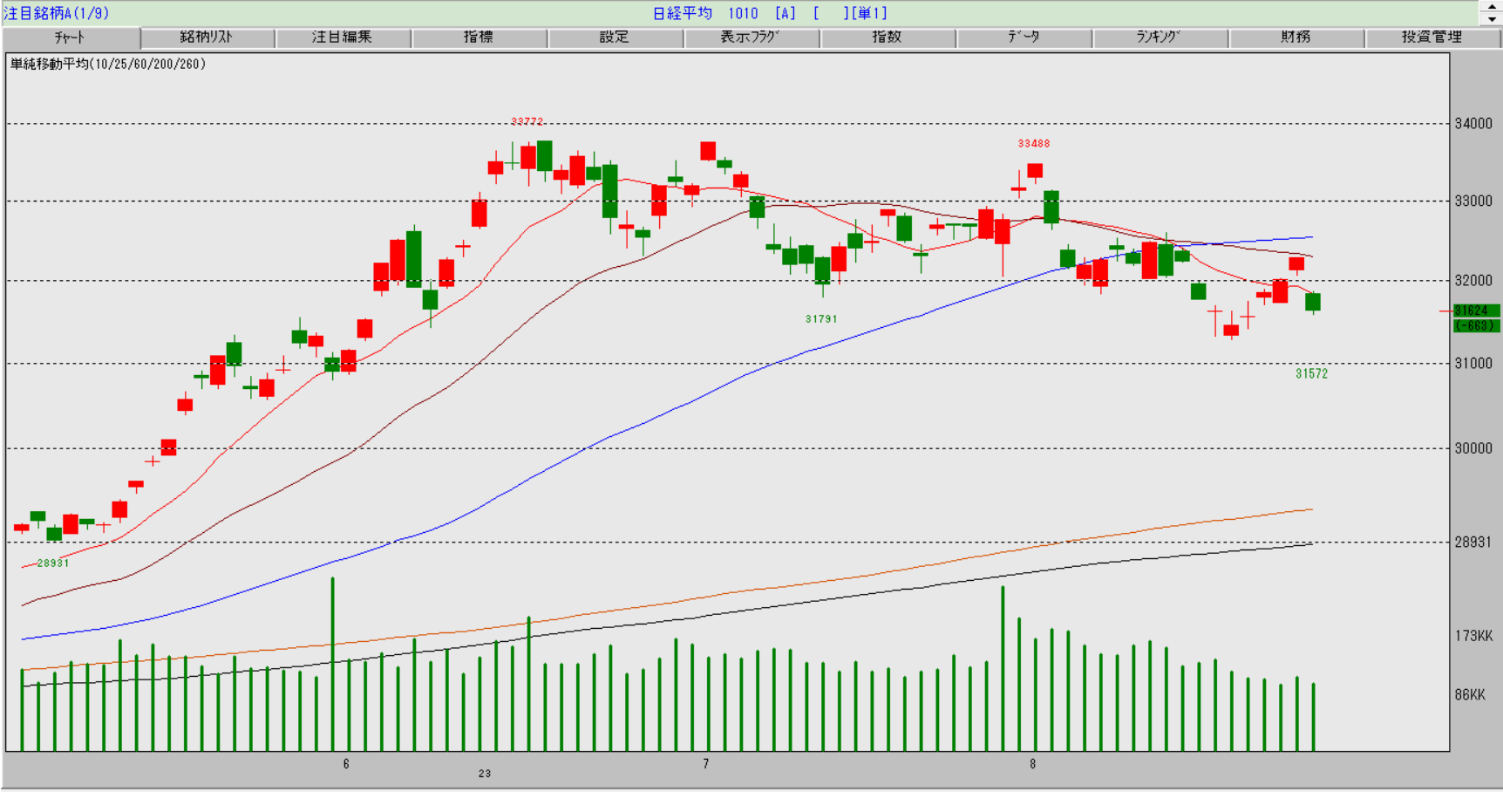This screenshot has width=1503, height=792.
Task: Open the 投資管理 tab
Action: pos(1432,38)
